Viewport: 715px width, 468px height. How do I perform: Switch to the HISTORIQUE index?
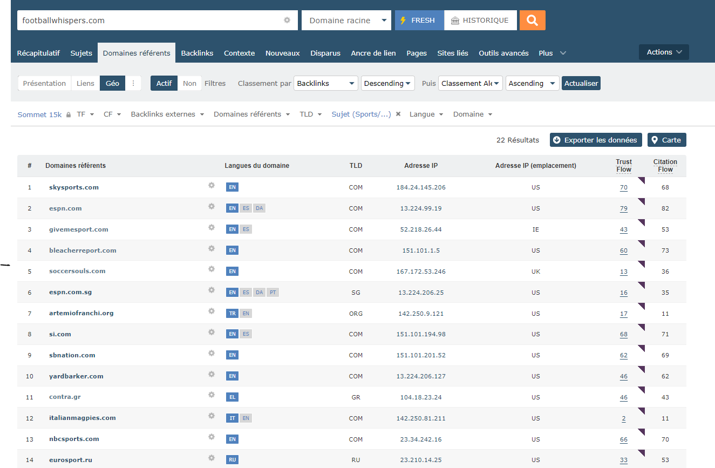pos(480,21)
